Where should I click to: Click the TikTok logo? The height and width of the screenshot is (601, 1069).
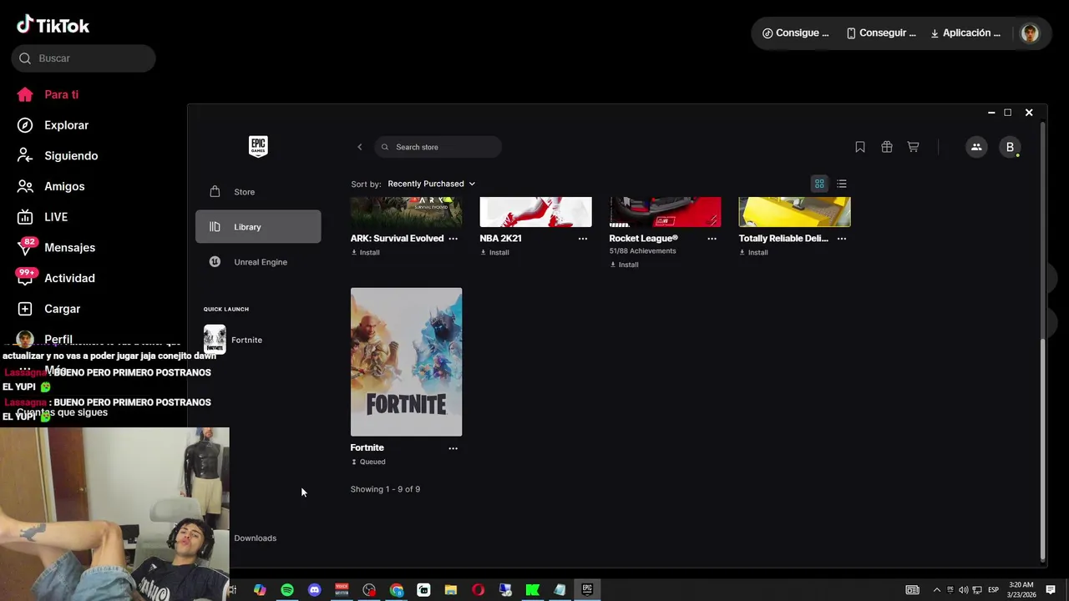53,25
